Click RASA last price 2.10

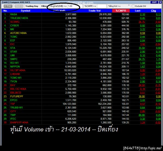142,14
